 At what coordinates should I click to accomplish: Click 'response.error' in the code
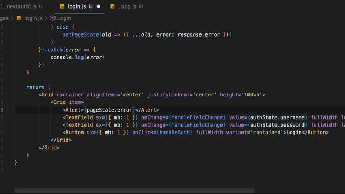(x=199, y=34)
